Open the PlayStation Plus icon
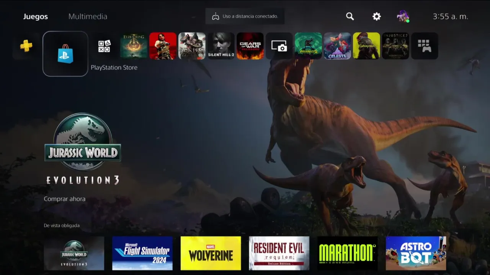Screen dimensions: 490x275 [26, 46]
